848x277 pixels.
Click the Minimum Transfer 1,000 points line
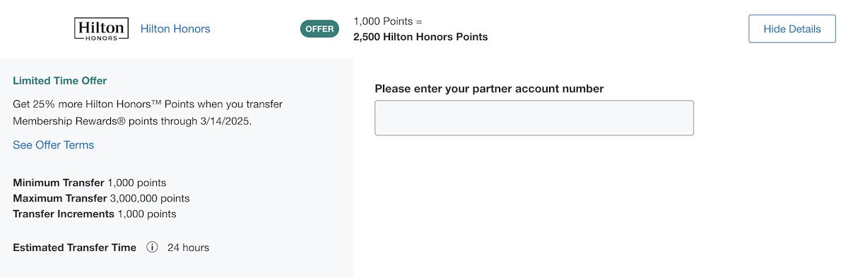(90, 183)
